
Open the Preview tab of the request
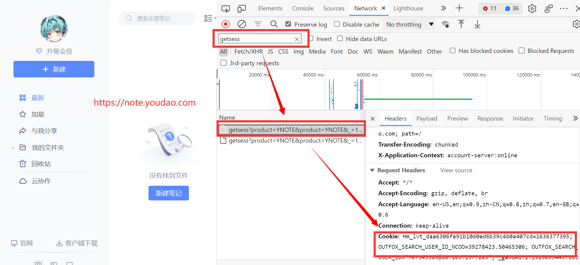click(x=458, y=118)
